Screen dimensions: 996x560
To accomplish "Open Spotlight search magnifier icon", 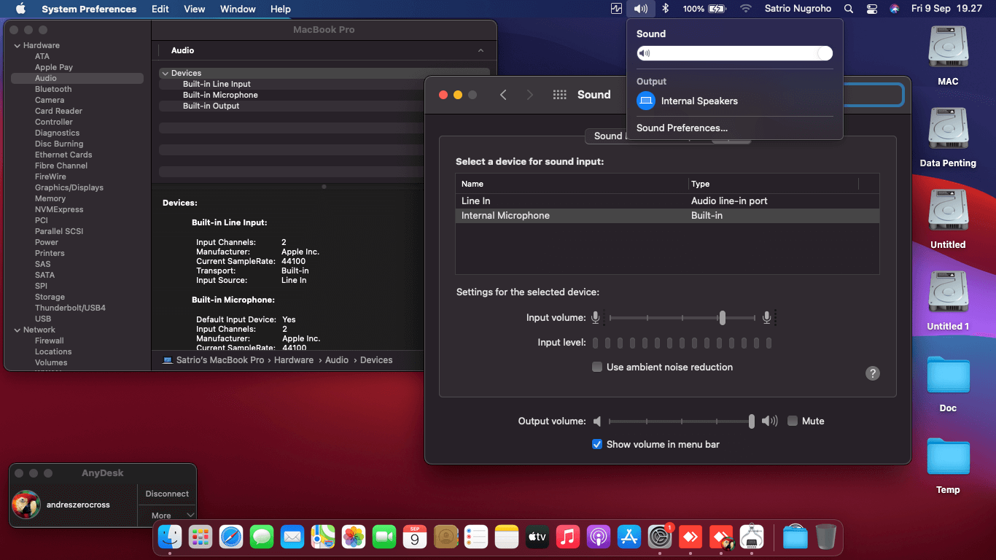I will (x=849, y=9).
